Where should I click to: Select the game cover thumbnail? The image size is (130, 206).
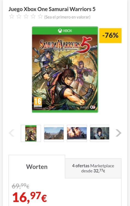[x=31, y=133]
